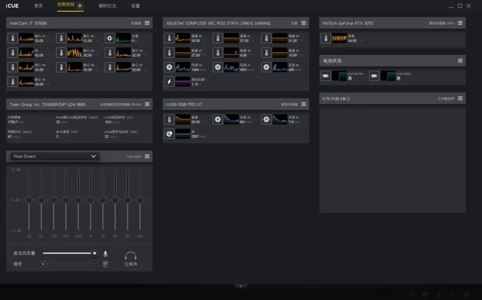Click H100i fan icon showing 691 RPM

click(218, 119)
